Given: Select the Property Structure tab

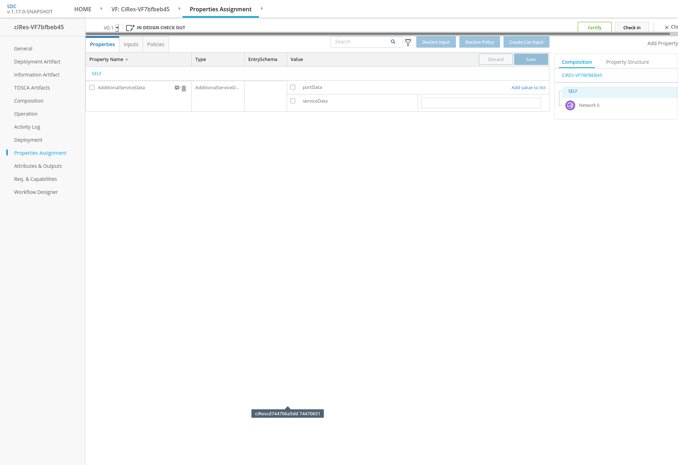Looking at the screenshot, I should [x=628, y=62].
